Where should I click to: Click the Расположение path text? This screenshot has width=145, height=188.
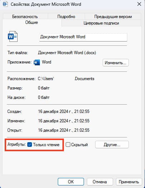pos(66,79)
